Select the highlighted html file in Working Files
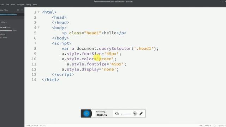This screenshot has height=127, width=226. click(8, 14)
